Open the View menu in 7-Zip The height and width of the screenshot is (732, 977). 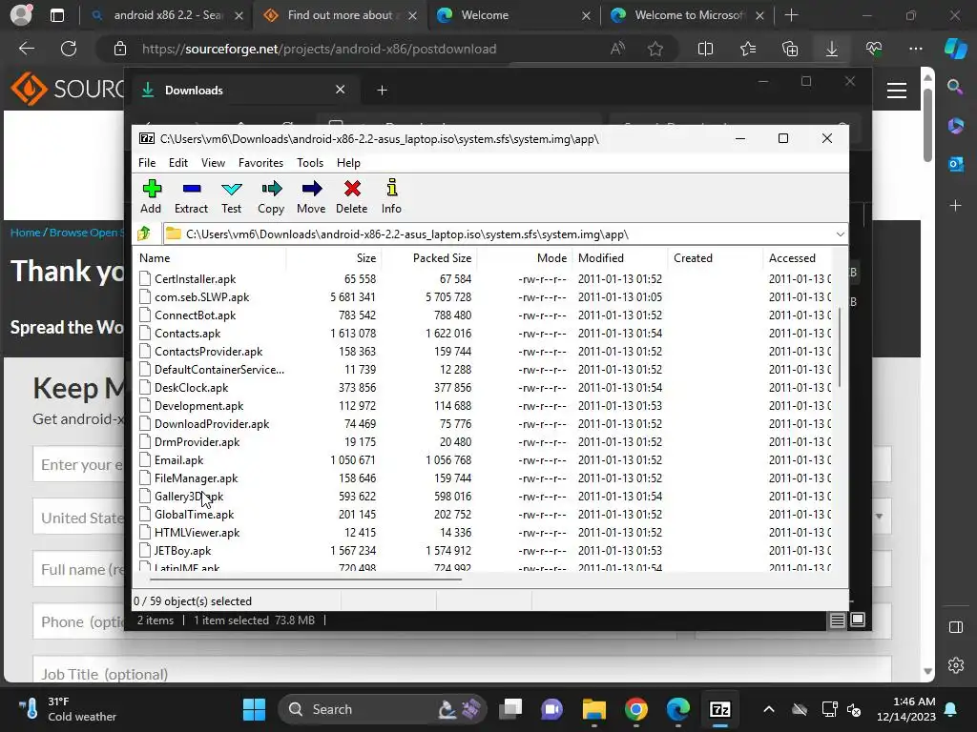[213, 162]
